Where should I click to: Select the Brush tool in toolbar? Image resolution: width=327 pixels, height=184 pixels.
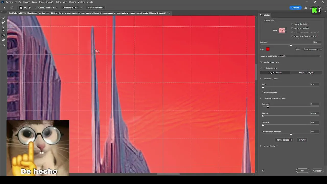[x=3, y=27]
